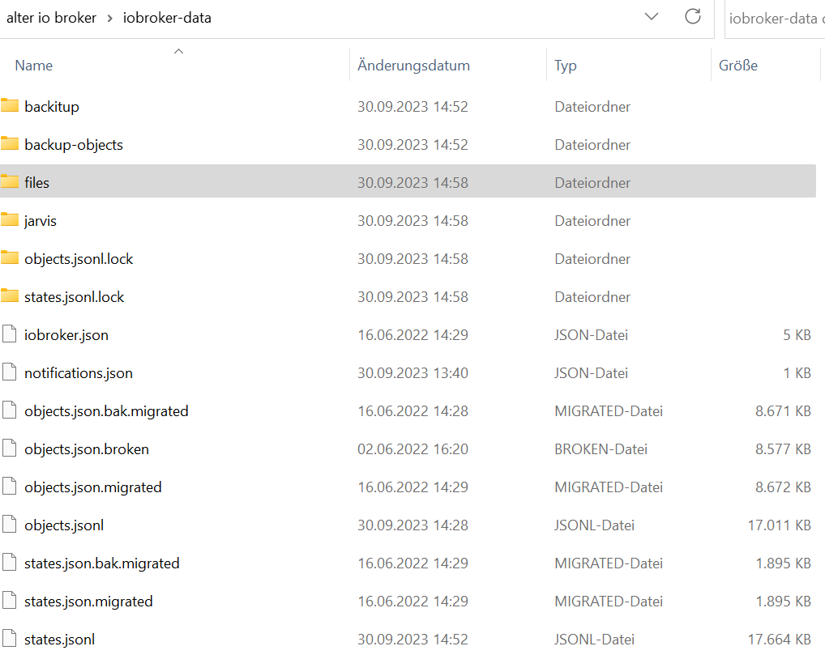Click date 30.09.2023 14:28
The width and height of the screenshot is (825, 659).
coord(412,525)
